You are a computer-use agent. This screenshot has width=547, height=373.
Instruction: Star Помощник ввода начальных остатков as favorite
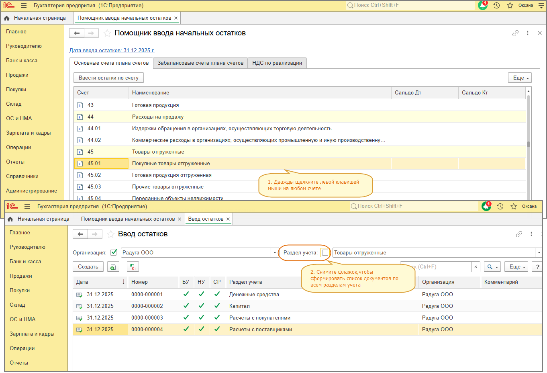click(107, 33)
